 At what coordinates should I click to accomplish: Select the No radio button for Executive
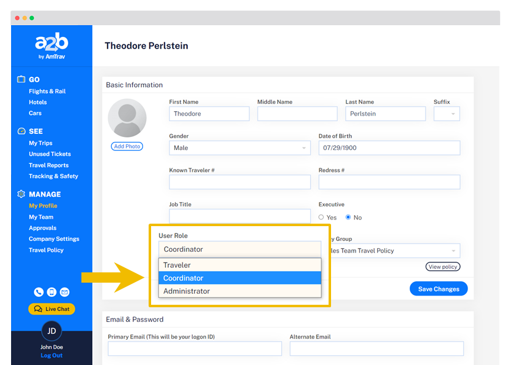point(348,218)
